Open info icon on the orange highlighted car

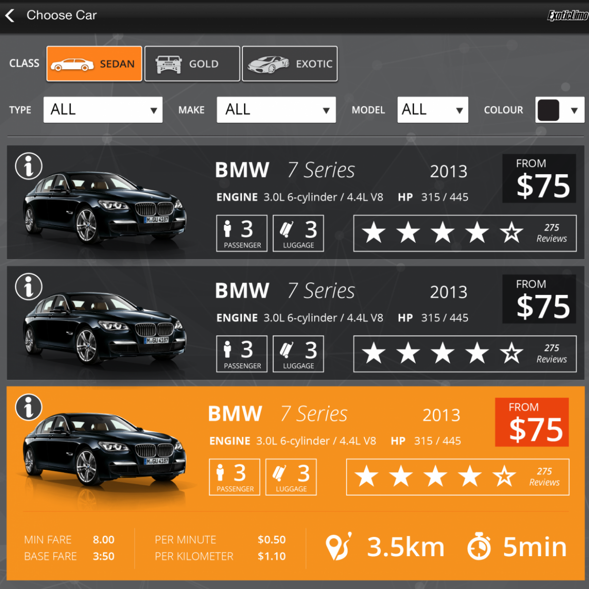[29, 407]
